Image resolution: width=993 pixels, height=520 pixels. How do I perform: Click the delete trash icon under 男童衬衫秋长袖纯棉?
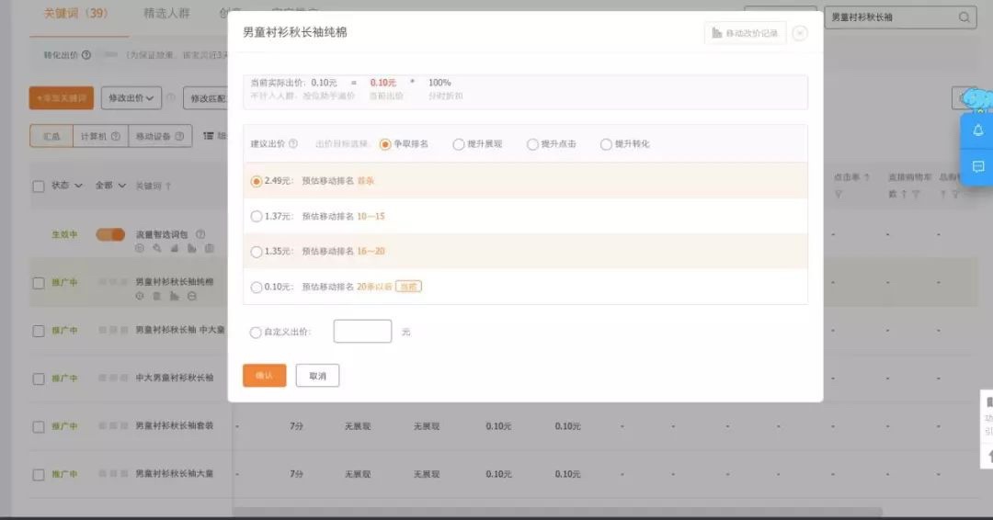pyautogui.click(x=156, y=296)
